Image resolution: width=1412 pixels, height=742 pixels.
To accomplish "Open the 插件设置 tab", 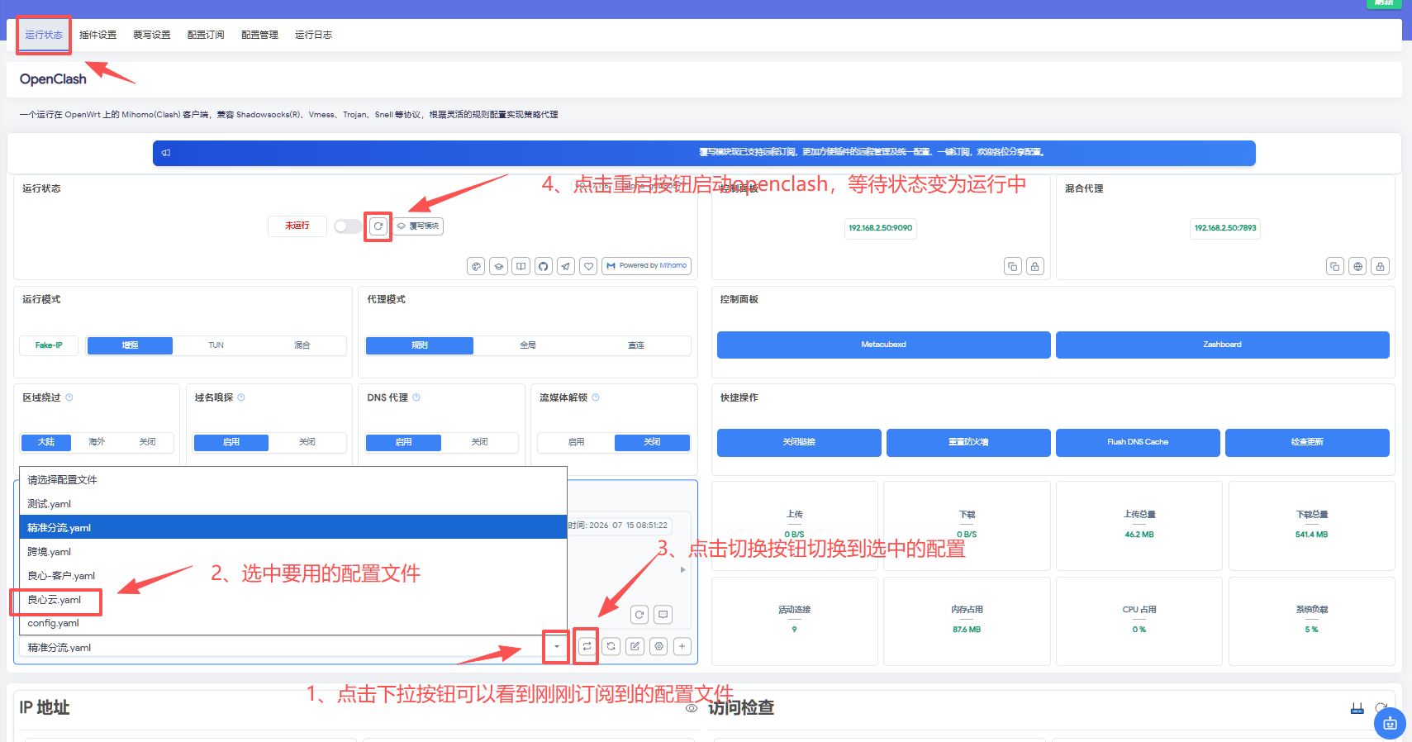I will click(x=97, y=35).
